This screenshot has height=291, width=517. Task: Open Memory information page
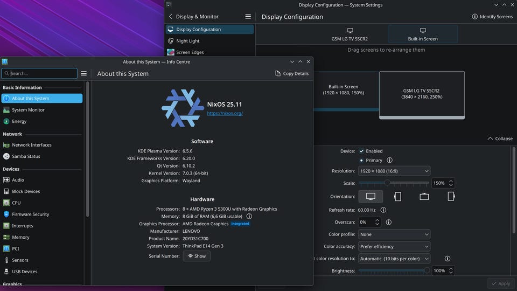point(42,237)
